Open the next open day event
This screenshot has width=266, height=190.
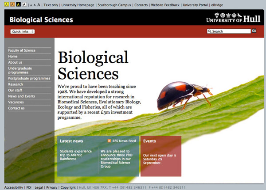(x=160, y=159)
